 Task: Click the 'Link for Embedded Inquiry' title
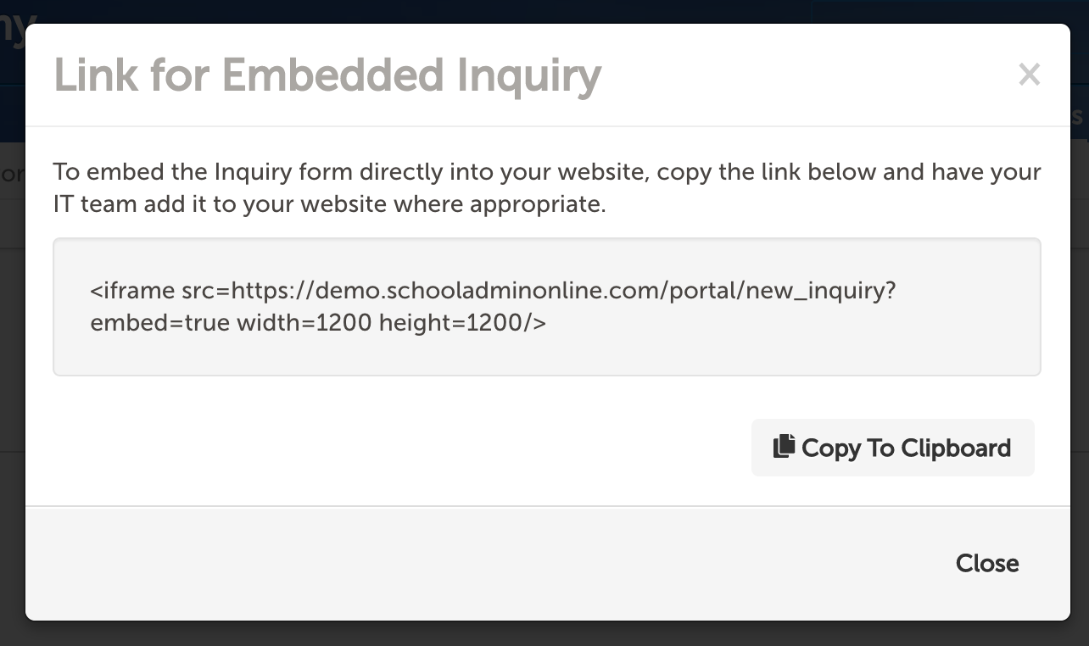point(327,75)
